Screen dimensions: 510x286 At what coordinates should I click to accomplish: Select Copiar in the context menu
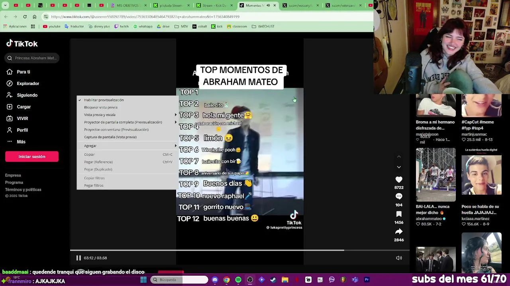click(x=127, y=155)
